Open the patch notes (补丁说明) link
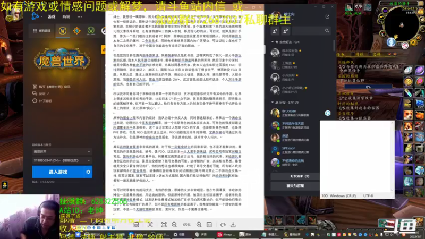Image resolution: width=425 pixels, height=239 pixels. click(42, 101)
